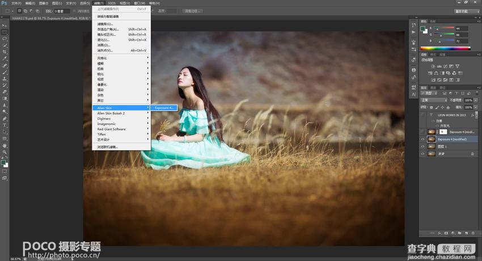Choose 浏览联机滤镜... menu entry

click(121, 147)
